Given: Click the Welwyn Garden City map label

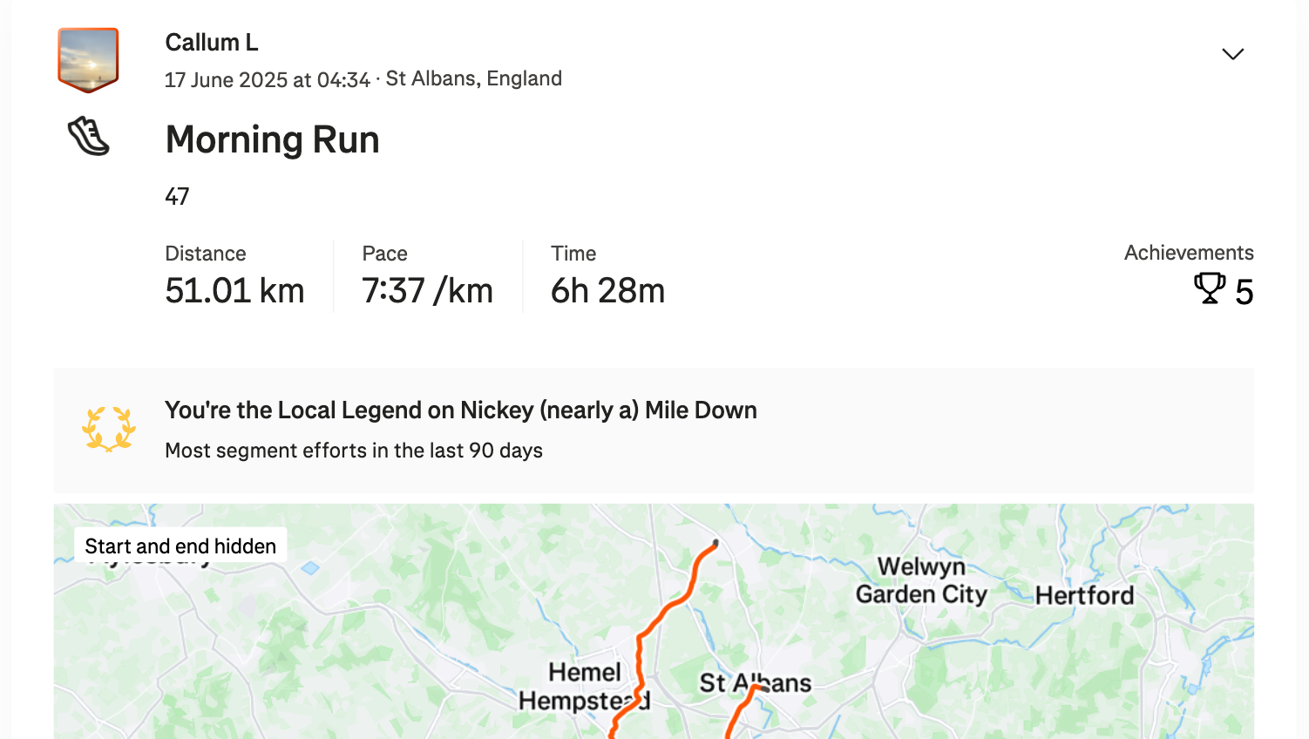Looking at the screenshot, I should (921, 580).
